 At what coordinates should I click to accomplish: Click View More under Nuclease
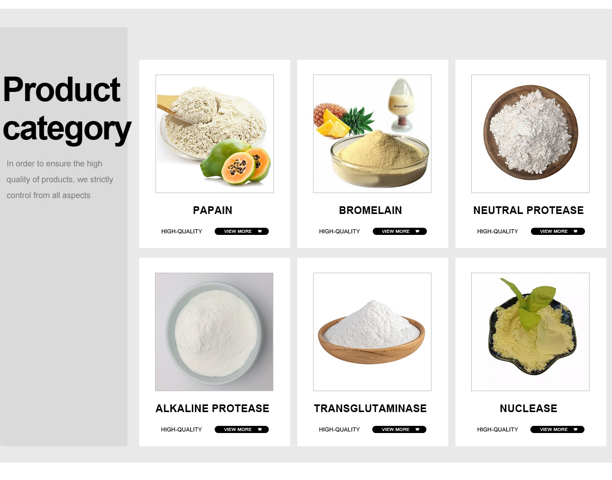coord(557,429)
